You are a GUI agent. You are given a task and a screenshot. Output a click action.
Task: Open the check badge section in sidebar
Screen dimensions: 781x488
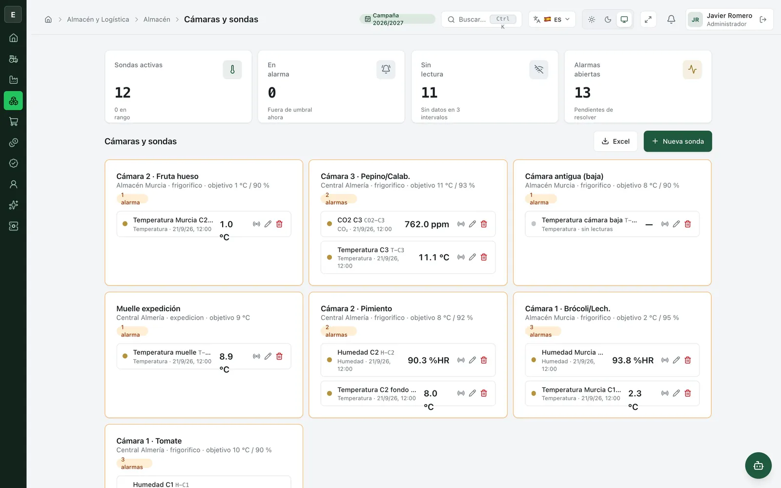pos(14,163)
